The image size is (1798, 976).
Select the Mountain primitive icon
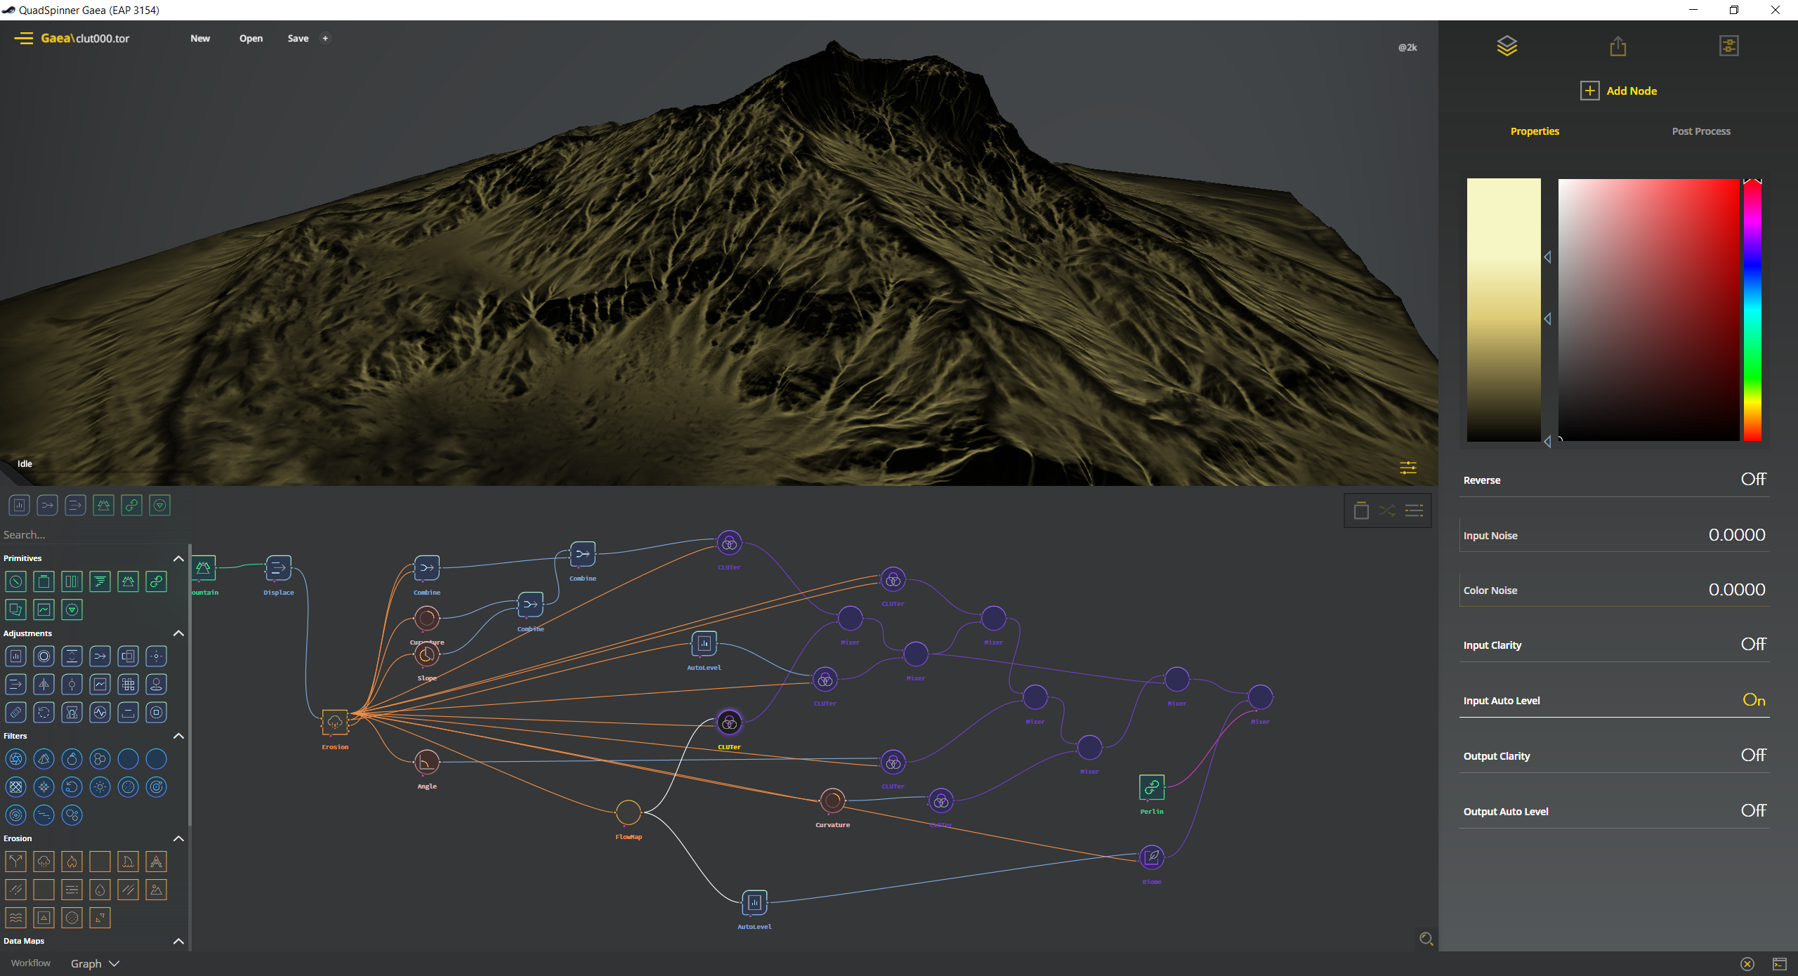pos(128,581)
